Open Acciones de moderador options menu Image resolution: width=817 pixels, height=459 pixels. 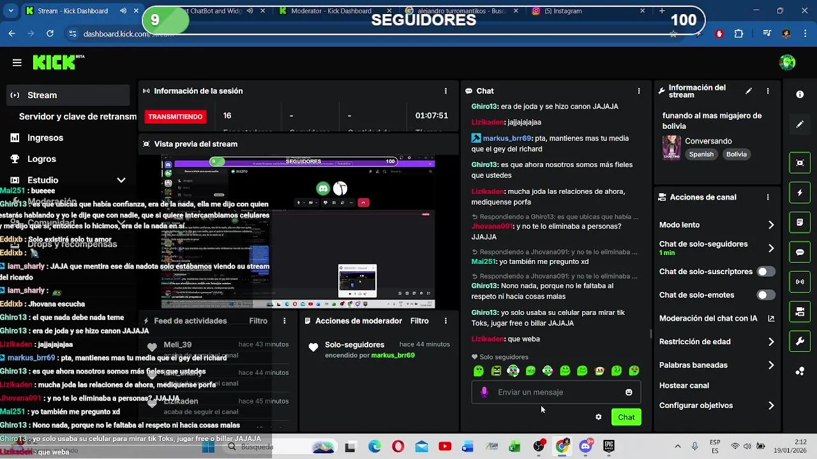(x=446, y=321)
